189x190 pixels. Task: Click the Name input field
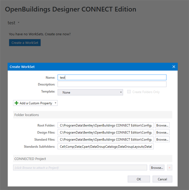coord(112,77)
